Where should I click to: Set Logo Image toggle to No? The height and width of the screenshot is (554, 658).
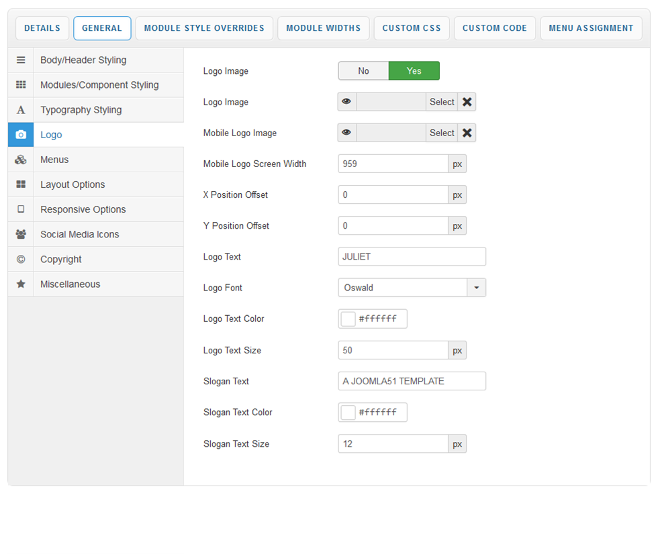coord(363,71)
